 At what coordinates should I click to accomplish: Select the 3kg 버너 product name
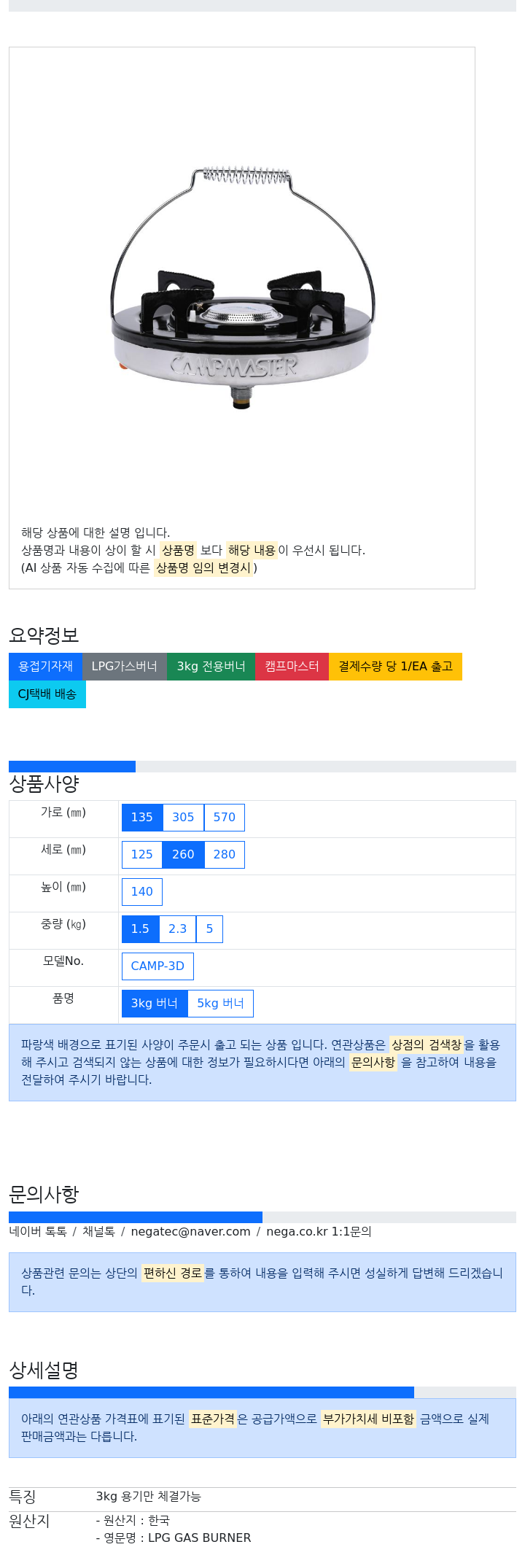[x=155, y=1004]
